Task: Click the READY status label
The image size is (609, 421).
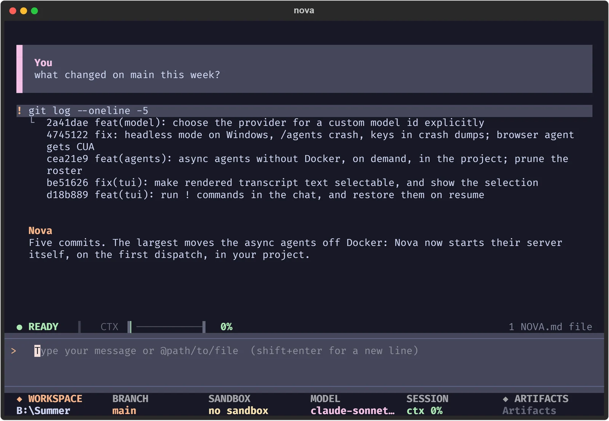Action: [43, 327]
